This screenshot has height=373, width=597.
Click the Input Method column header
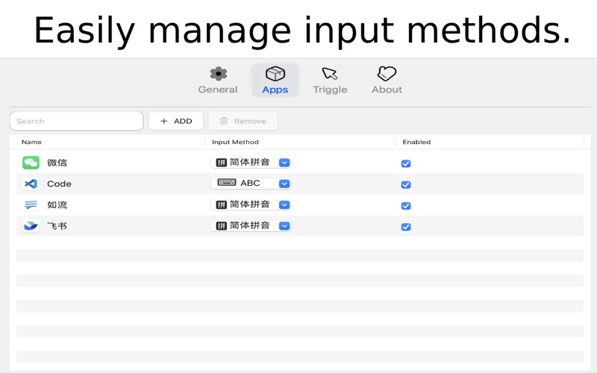point(235,142)
